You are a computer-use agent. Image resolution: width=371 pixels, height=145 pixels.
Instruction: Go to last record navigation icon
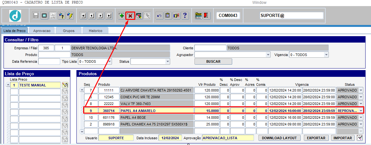coord(109,16)
